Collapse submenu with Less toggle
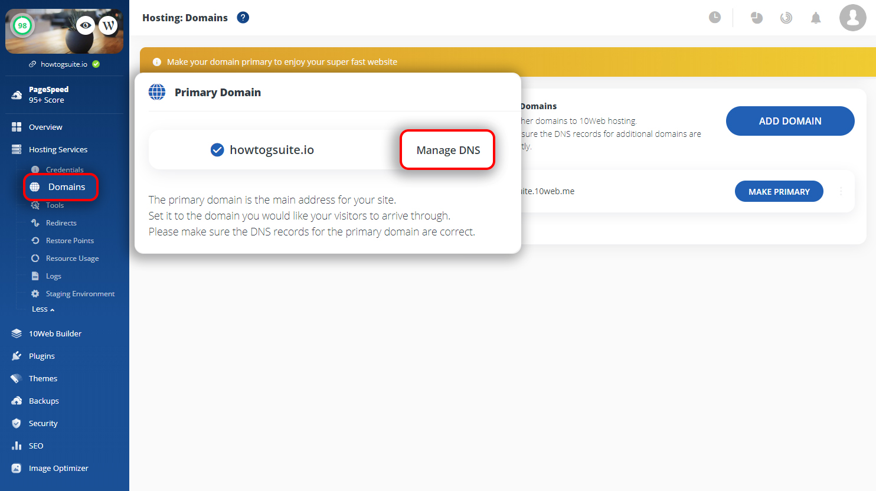 (x=43, y=309)
